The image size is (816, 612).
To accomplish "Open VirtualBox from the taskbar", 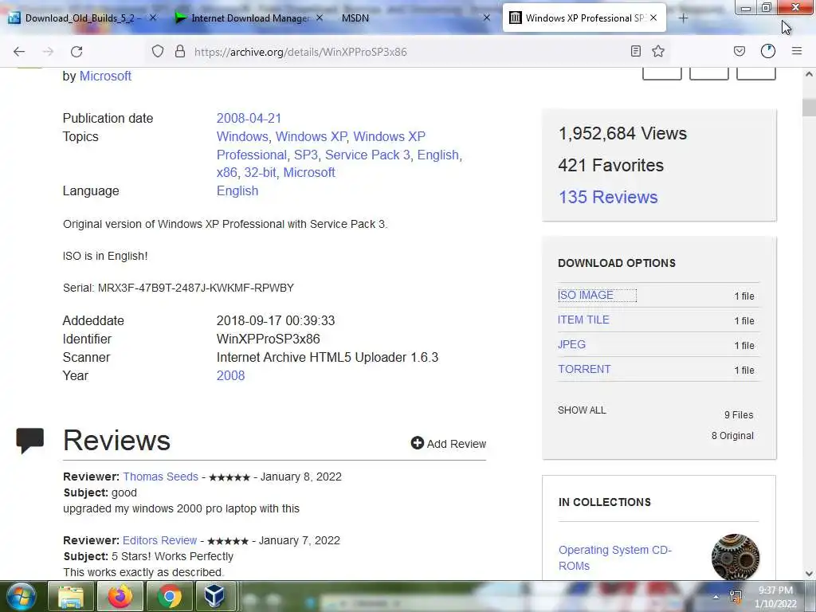I will click(214, 596).
